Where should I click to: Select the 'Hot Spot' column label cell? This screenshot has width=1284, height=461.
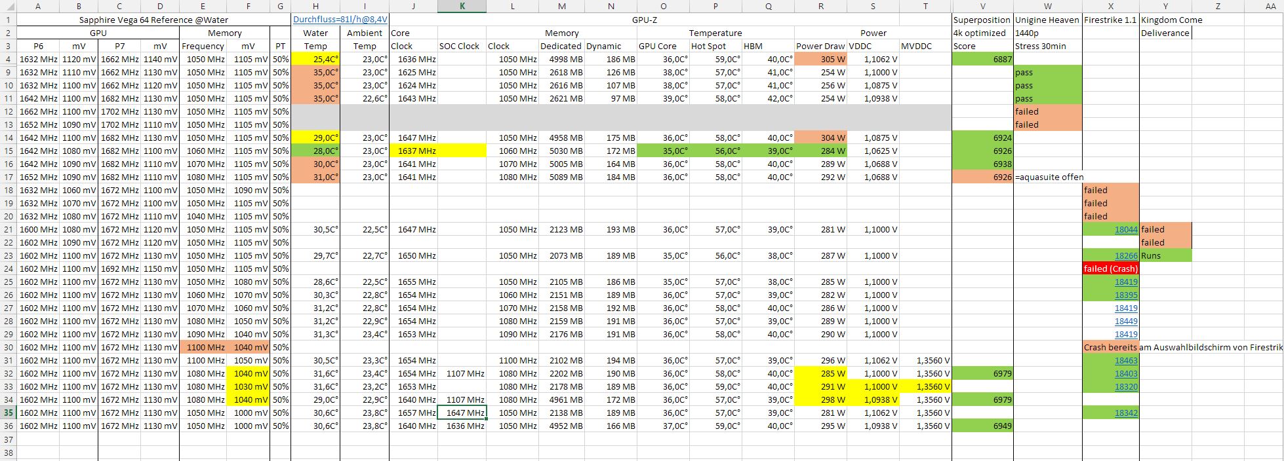pos(715,46)
